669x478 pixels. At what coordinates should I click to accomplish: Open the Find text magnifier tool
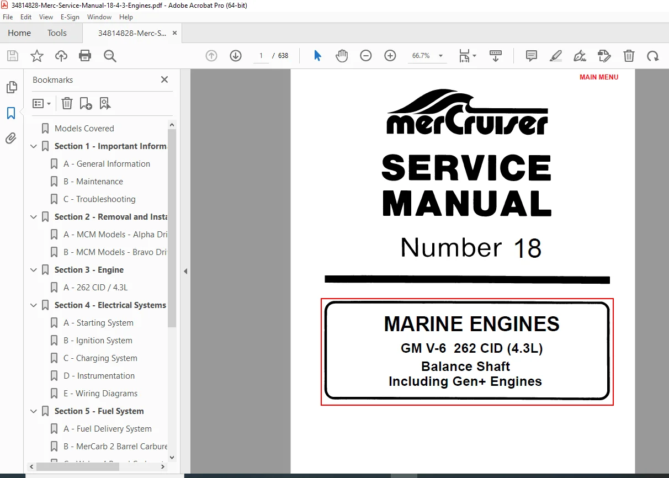[109, 56]
